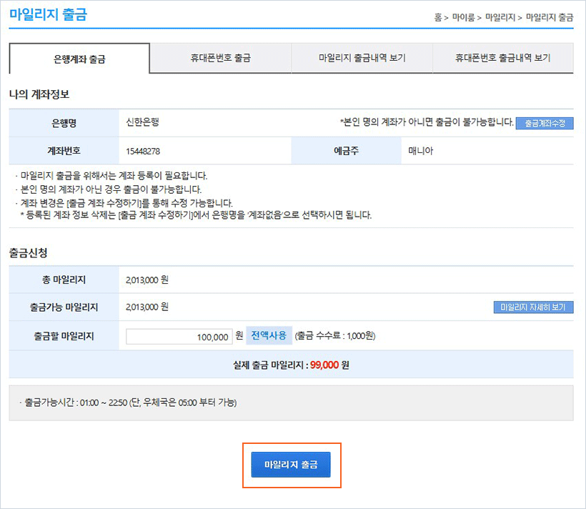This screenshot has width=586, height=509.
Task: Click the bank name 신한은행
Action: (143, 122)
